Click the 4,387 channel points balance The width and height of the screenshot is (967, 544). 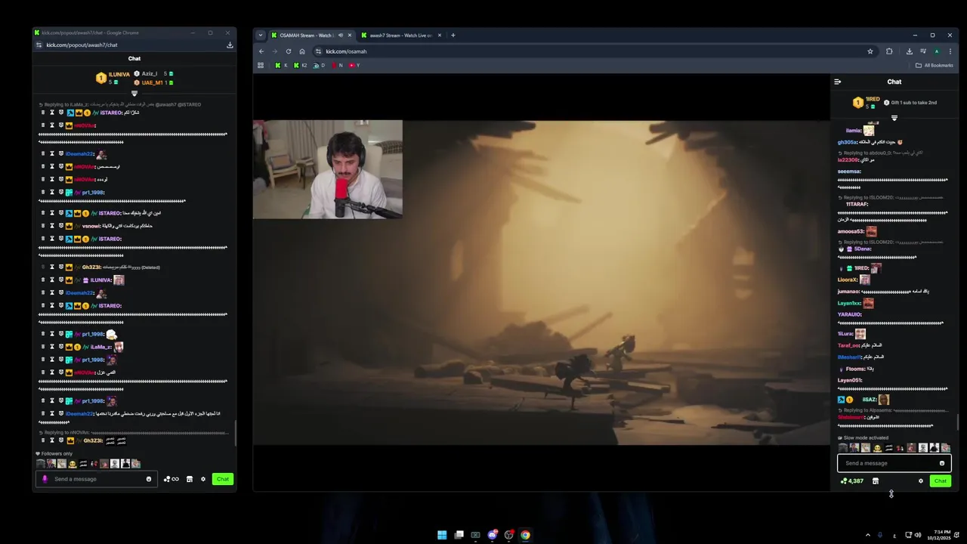852,481
